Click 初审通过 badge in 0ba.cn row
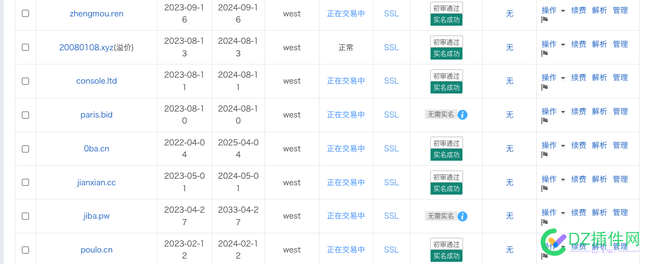The height and width of the screenshot is (264, 650). point(447,143)
